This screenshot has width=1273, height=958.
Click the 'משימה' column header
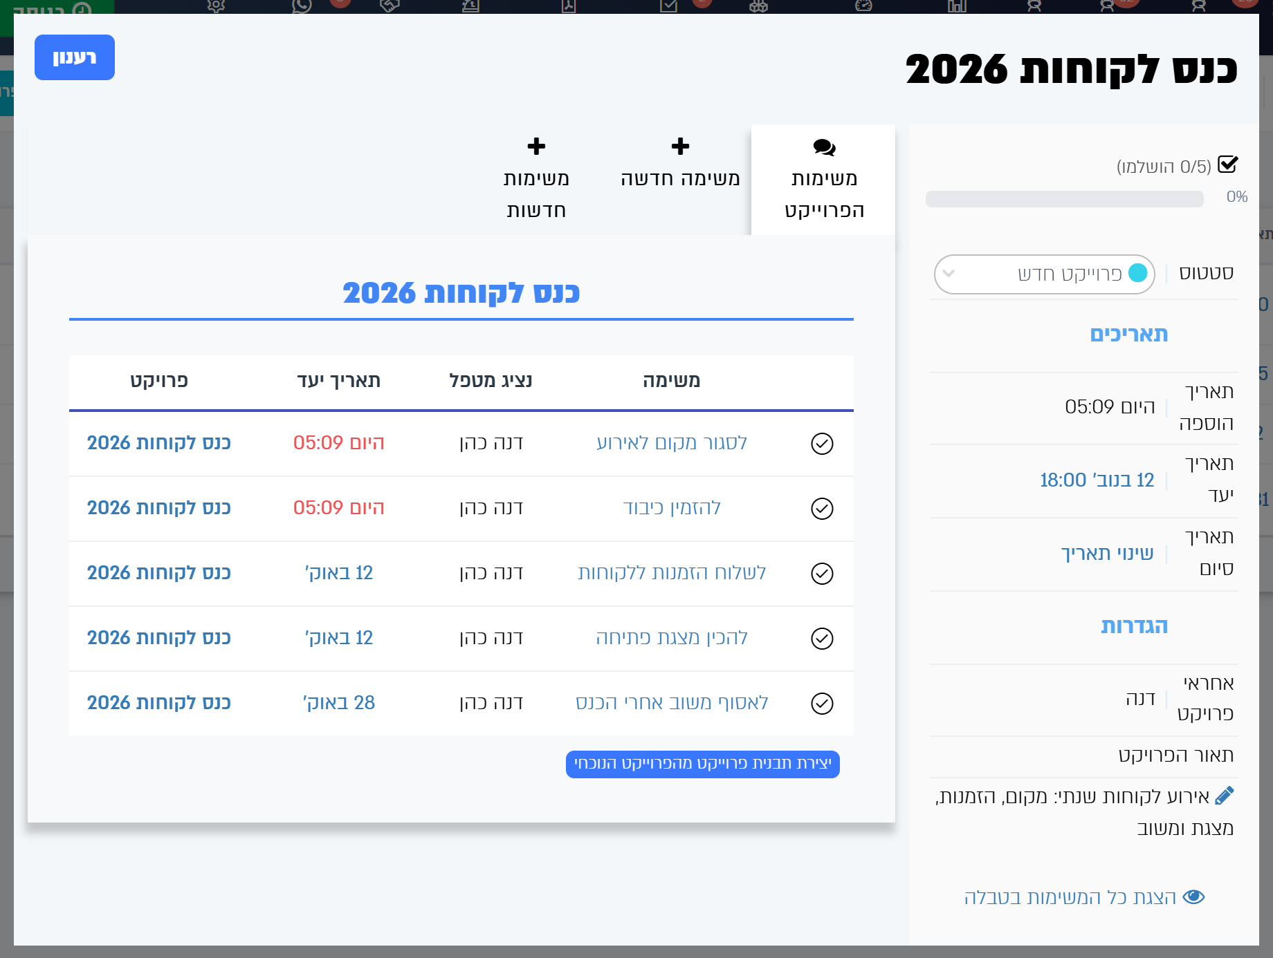point(671,381)
